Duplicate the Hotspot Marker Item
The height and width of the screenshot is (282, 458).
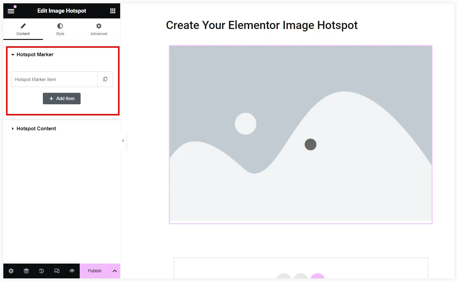tap(105, 79)
